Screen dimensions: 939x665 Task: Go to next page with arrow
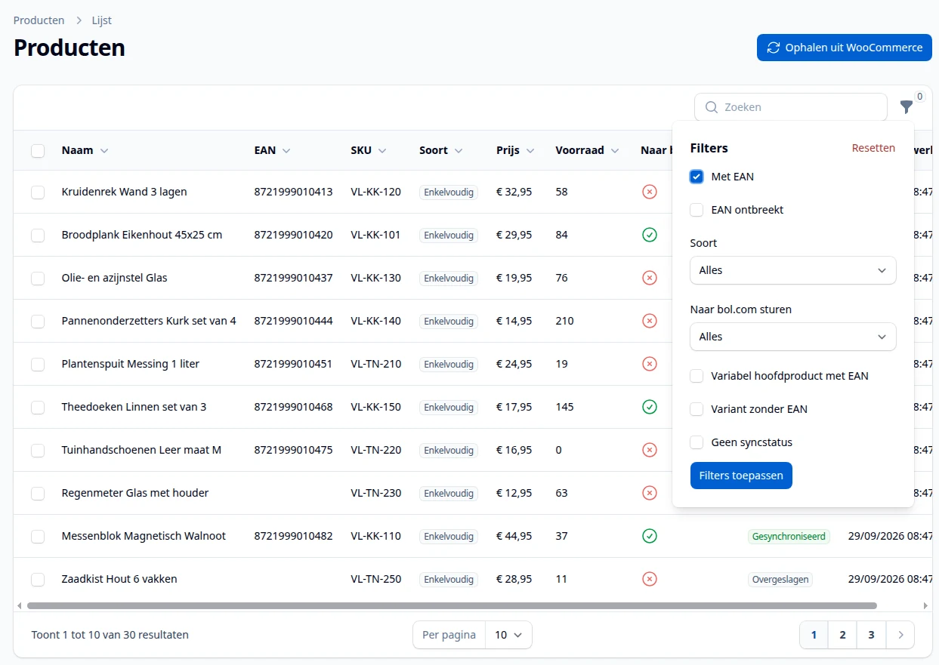(x=900, y=635)
